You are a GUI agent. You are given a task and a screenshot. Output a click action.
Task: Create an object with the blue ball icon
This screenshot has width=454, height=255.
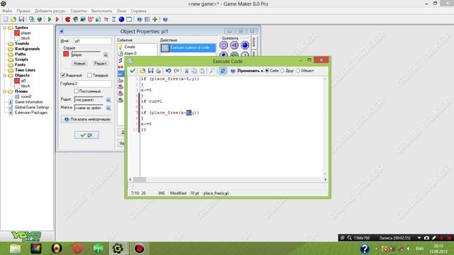[121, 19]
